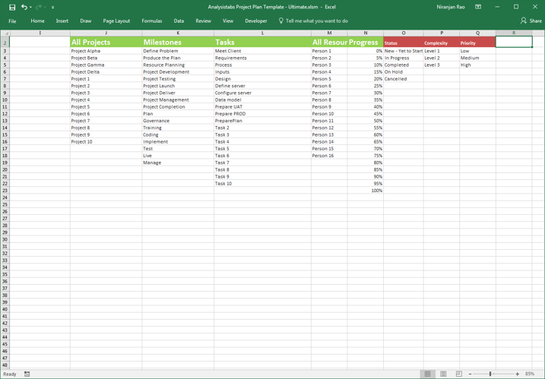Screen dimensions: 545x379
Task: Select the On Hold status cell
Action: (x=404, y=72)
